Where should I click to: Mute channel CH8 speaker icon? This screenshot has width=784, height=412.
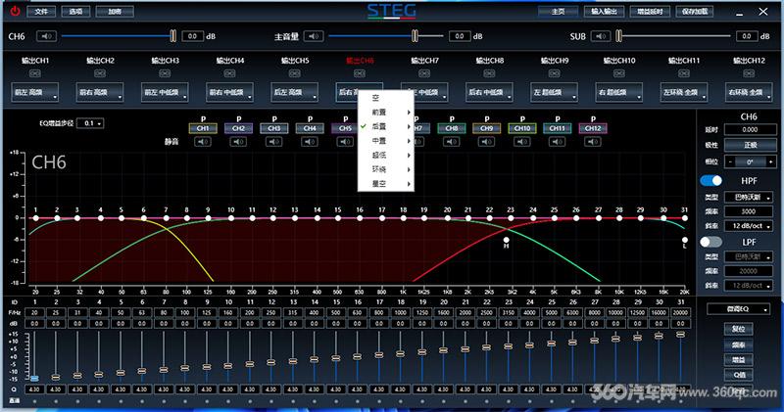pos(452,142)
